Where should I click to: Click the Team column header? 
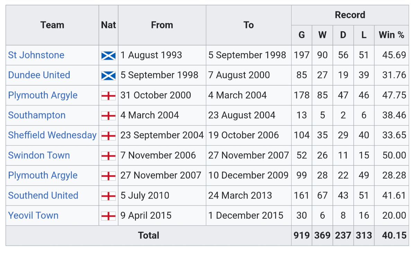tap(52, 25)
